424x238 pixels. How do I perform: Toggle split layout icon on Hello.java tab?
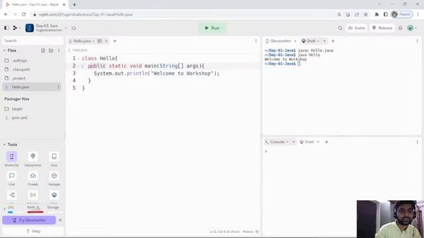coord(100,41)
